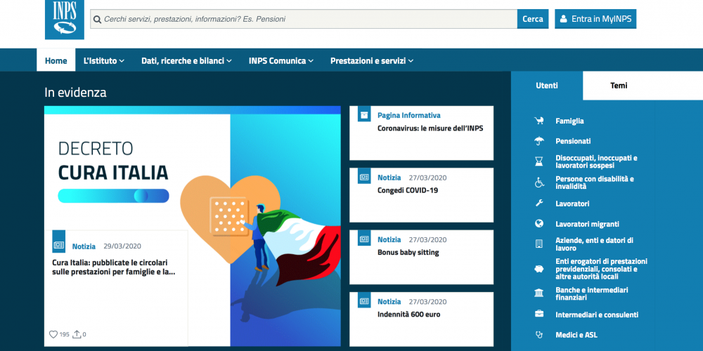This screenshot has height=351, width=703.
Task: Click the magnifier icon in search field
Action: (97, 19)
